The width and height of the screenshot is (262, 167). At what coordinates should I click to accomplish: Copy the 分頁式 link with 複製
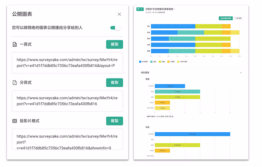pyautogui.click(x=114, y=82)
